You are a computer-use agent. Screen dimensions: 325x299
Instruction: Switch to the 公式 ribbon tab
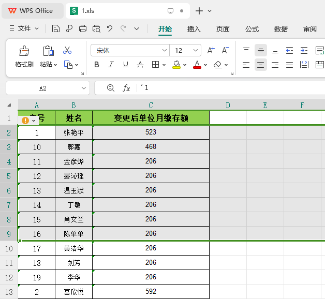point(252,29)
